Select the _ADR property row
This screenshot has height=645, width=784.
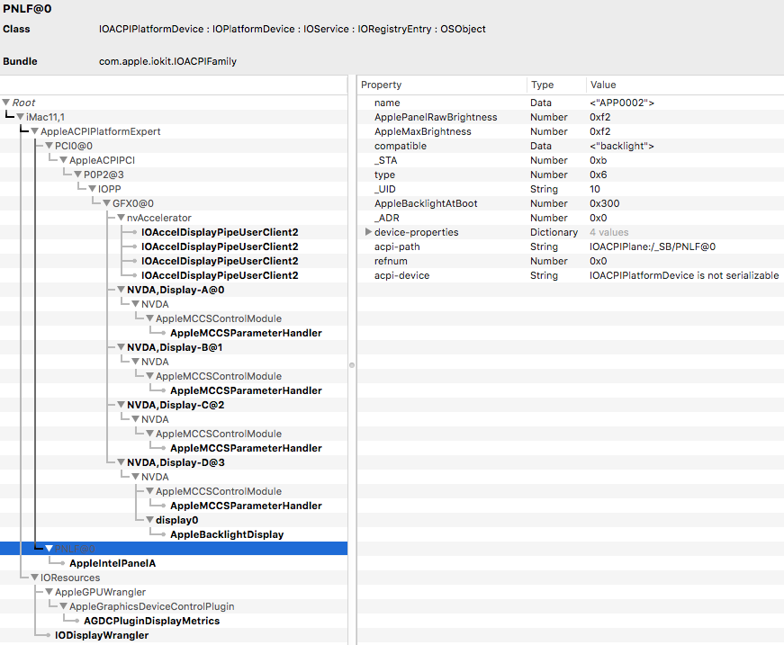click(571, 218)
